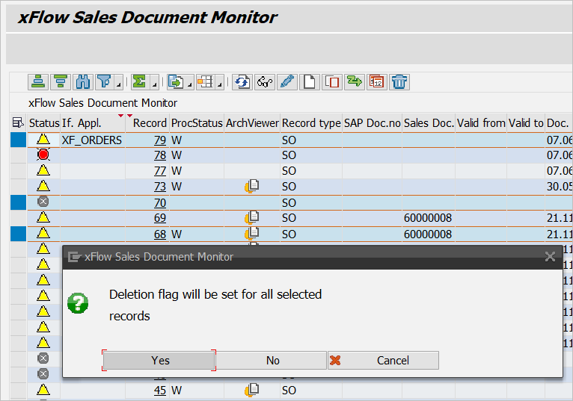This screenshot has width=573, height=401.
Task: Click the pencil Edit icon
Action: coord(286,82)
